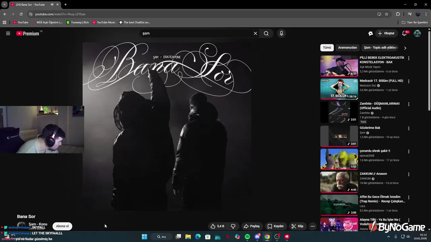Open options for PİLLİ BEBEK video
This screenshot has height=242, width=431.
coord(409,58)
